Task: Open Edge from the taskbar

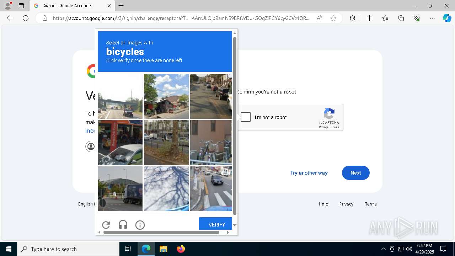Action: (x=146, y=249)
